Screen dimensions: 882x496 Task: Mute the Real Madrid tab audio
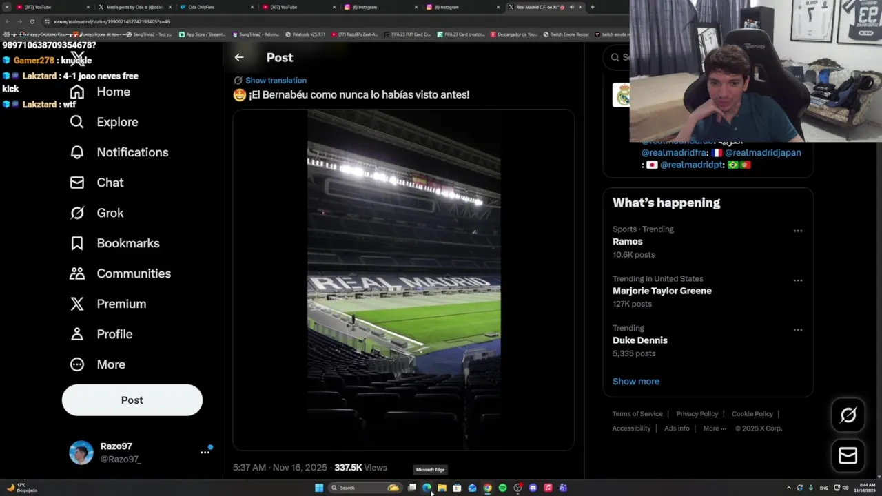point(571,7)
